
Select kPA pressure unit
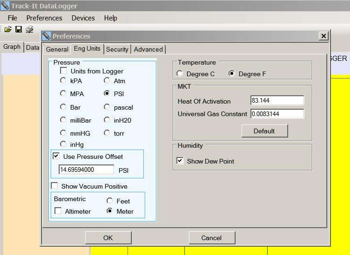point(63,80)
